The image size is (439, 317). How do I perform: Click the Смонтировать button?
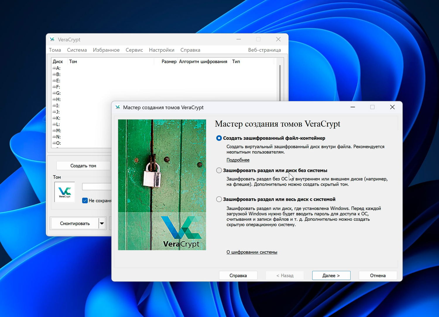coord(75,223)
